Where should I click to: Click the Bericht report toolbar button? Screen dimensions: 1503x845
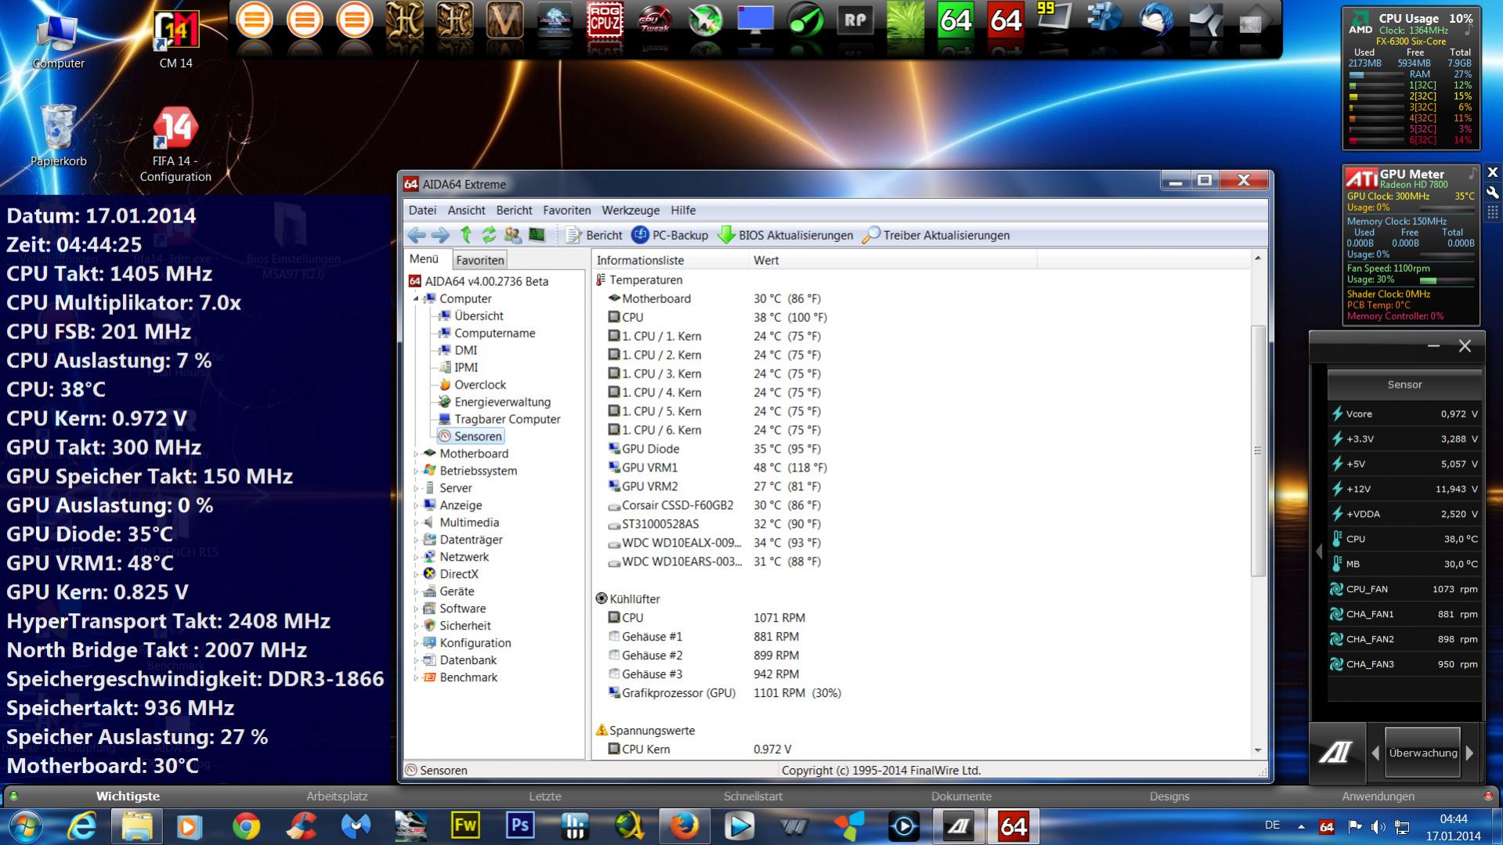(594, 235)
